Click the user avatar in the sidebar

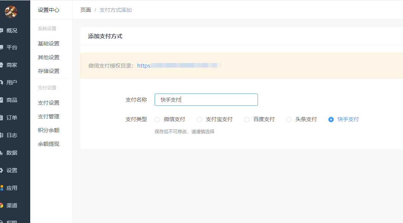pos(11,12)
